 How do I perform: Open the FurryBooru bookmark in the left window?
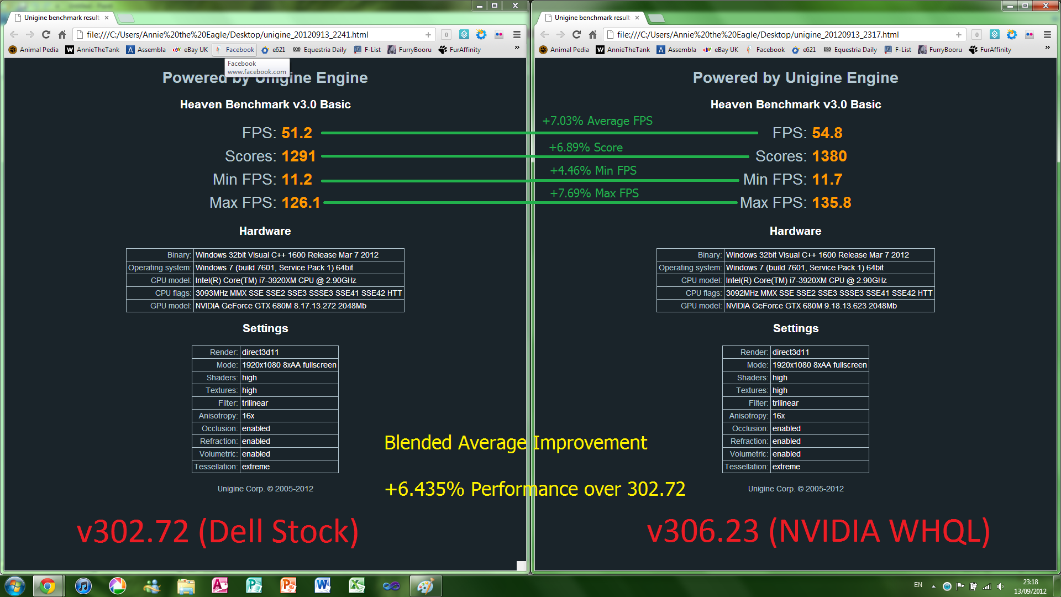[x=409, y=50]
